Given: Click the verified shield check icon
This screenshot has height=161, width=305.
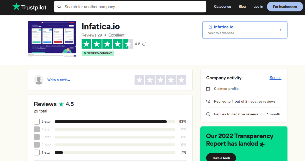Looking at the screenshot, I should pyautogui.click(x=85, y=53).
